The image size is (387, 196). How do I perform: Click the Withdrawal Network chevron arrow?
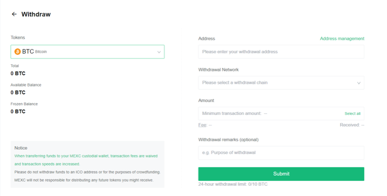pyautogui.click(x=359, y=83)
